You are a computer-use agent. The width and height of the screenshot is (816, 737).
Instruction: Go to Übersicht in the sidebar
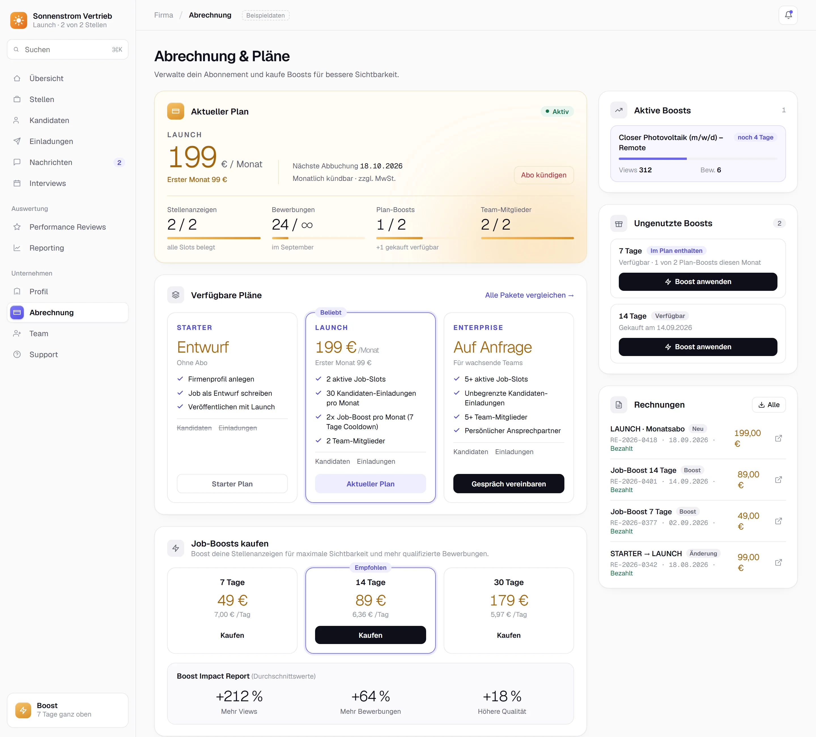pos(68,78)
